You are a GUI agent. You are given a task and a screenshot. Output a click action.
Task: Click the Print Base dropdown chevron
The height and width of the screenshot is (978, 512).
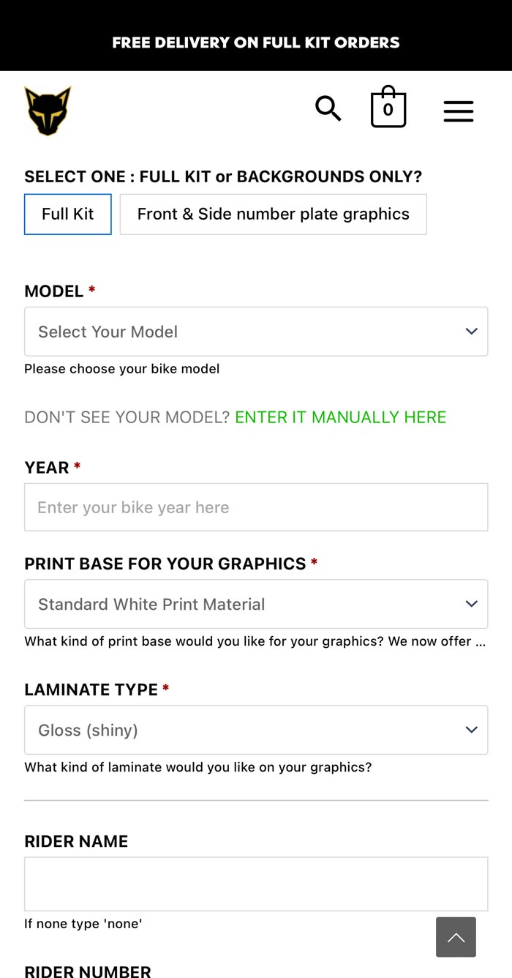tap(471, 603)
